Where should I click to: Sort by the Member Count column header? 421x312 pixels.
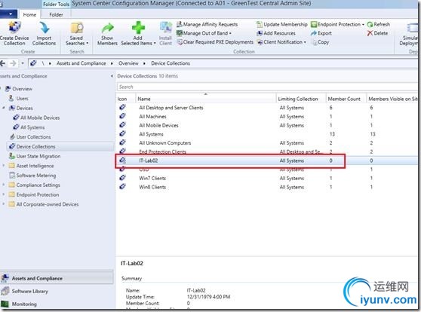346,99
